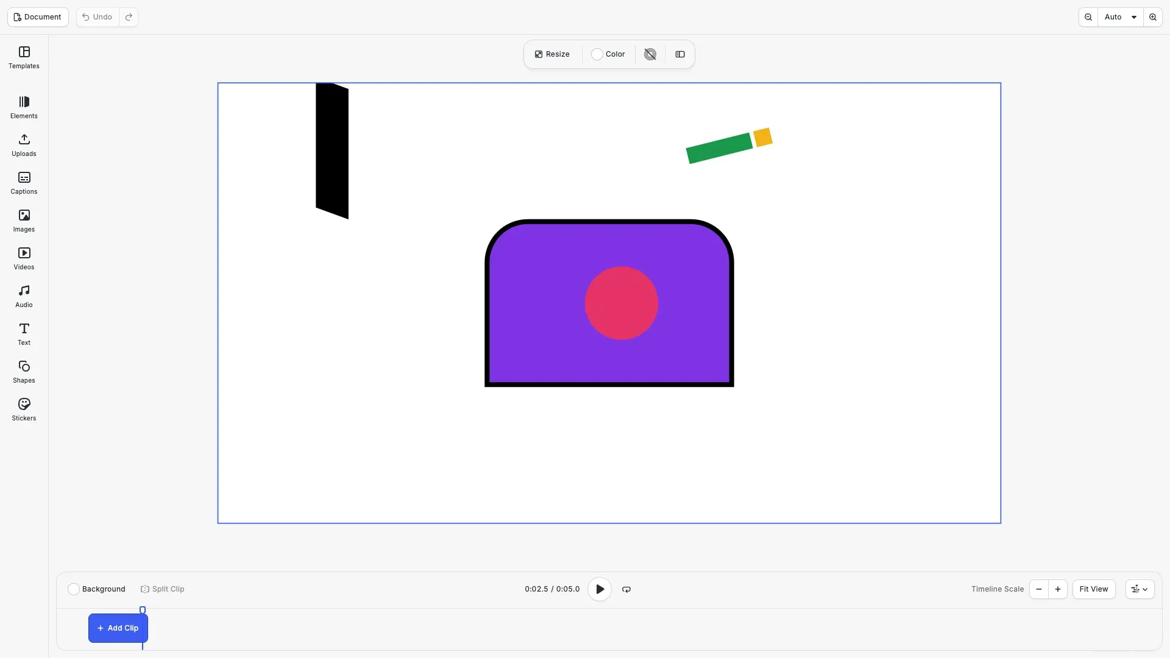Play the video preview
Viewport: 1170px width, 658px height.
coord(600,589)
